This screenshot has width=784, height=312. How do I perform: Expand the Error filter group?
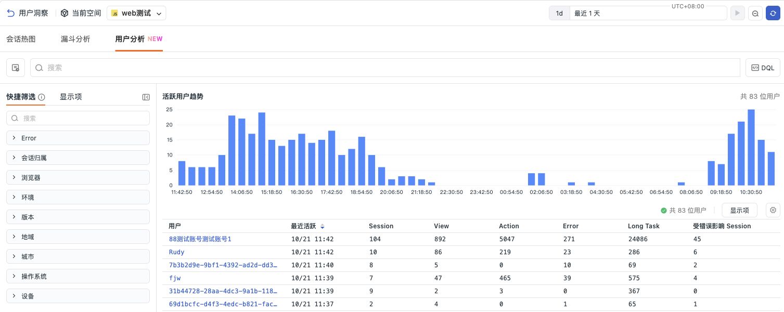78,138
